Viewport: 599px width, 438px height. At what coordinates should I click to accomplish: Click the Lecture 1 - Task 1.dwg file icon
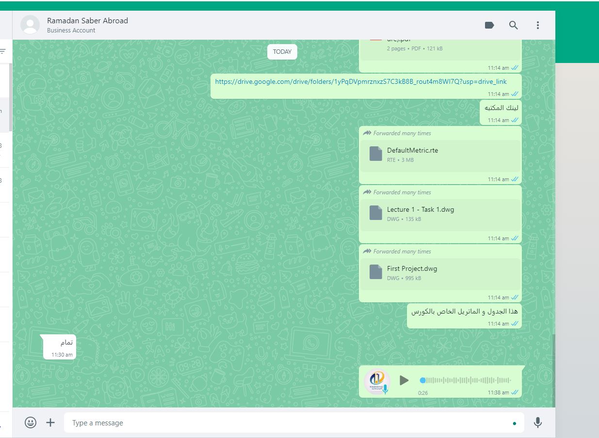pos(376,213)
